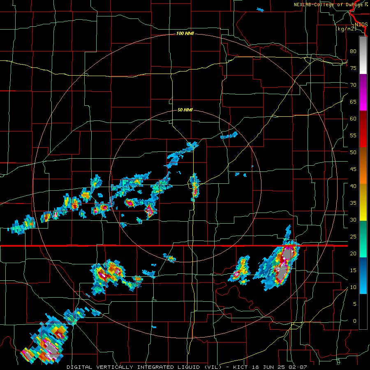Pick the brown-orange segment of the color bar
This screenshot has height=370, width=370.
coord(363,165)
